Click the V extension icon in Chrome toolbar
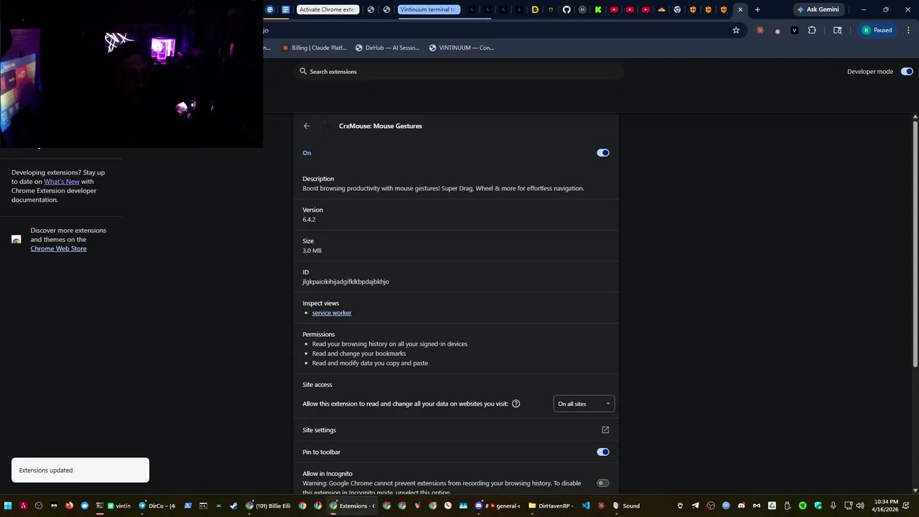 coord(794,30)
